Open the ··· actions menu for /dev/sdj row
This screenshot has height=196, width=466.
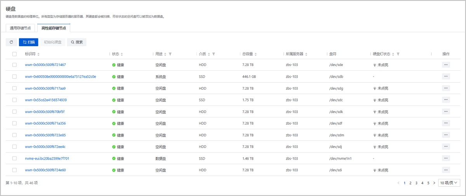pyautogui.click(x=446, y=147)
